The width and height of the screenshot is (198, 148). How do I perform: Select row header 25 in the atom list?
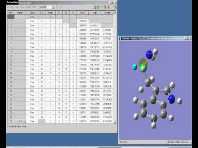coord(11,121)
